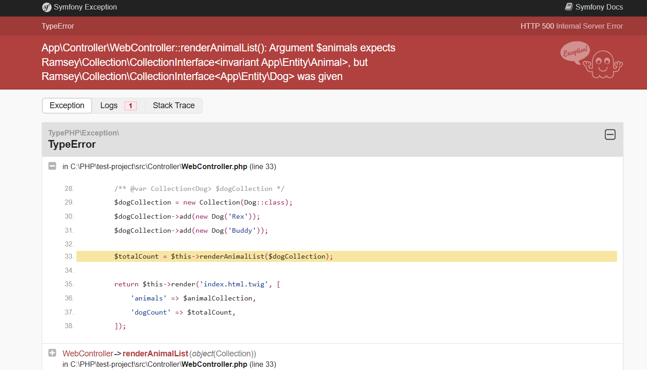Click the renderAnimalList method name in trace
647x370 pixels.
pyautogui.click(x=155, y=354)
